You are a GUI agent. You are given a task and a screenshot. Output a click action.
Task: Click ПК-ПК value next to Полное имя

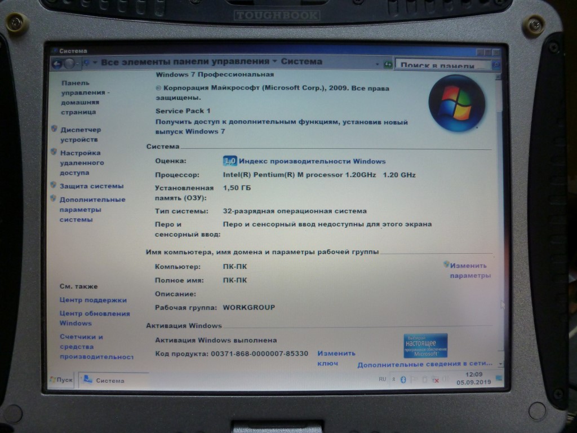coord(235,280)
